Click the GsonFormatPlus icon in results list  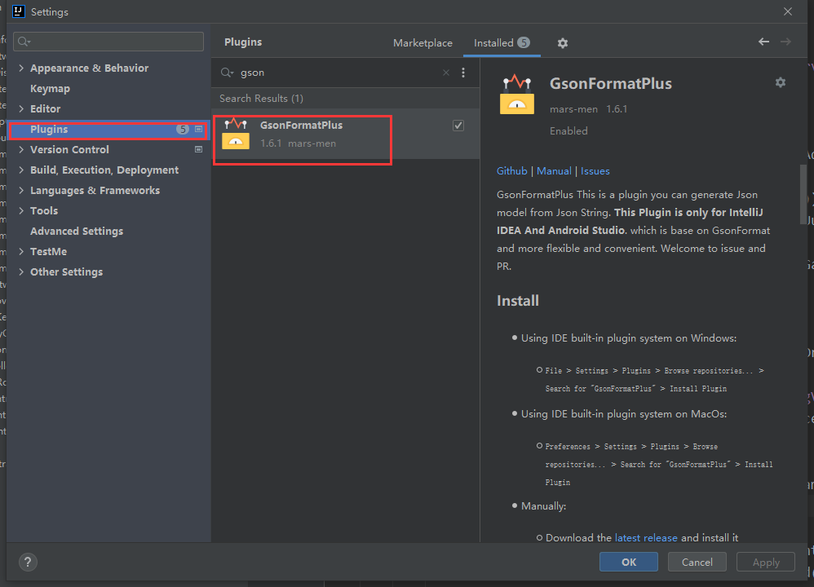236,134
